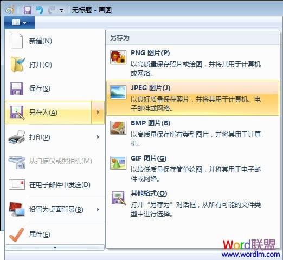This screenshot has width=283, height=260.
Task: Click the printer icon beside 打印
Action: (17, 137)
